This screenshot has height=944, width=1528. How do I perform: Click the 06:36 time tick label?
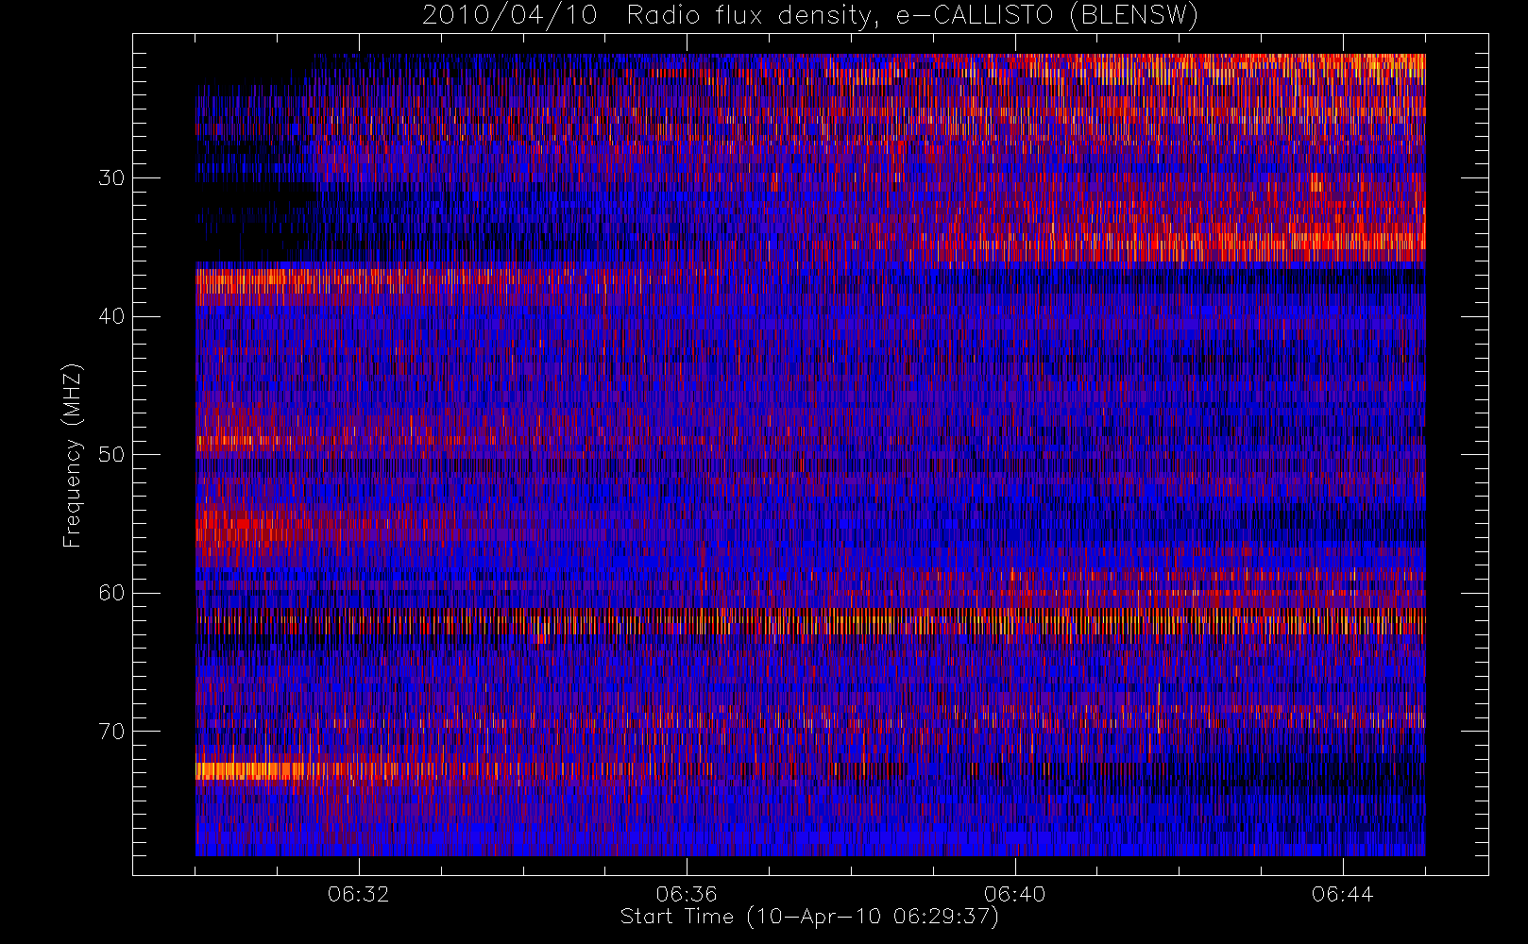click(x=687, y=894)
